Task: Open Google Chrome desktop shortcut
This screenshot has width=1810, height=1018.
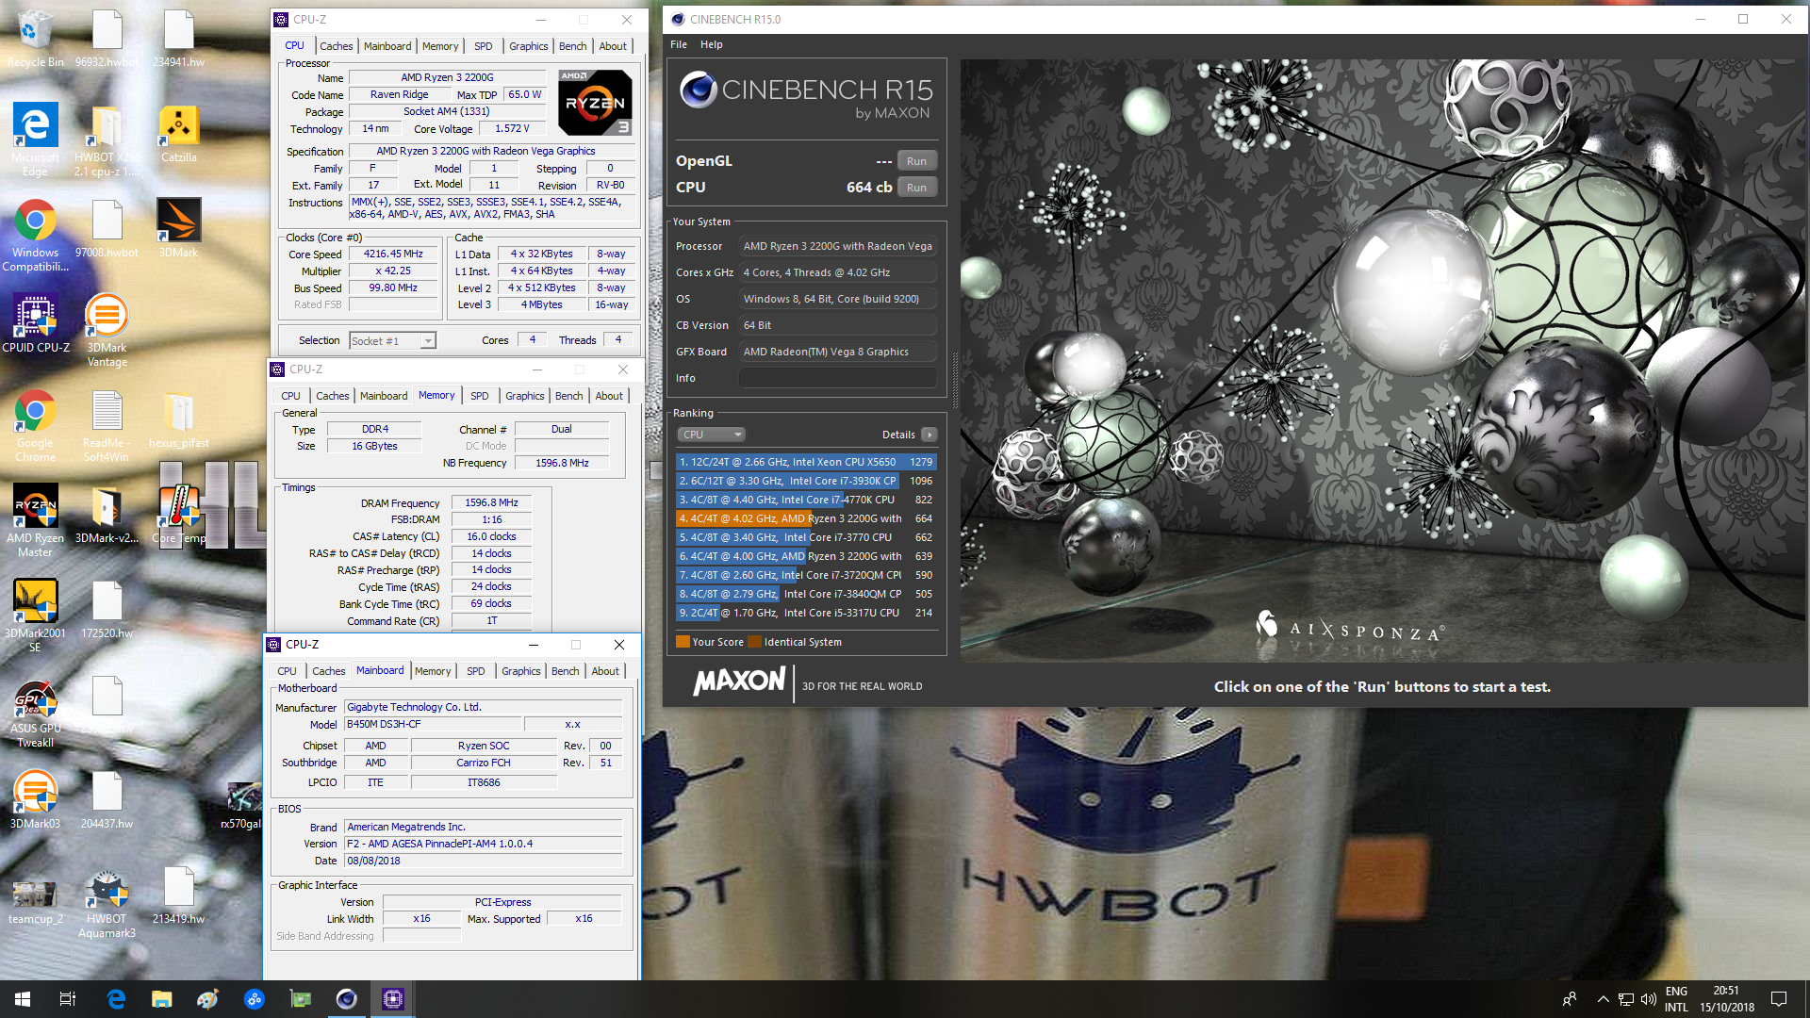Action: point(35,425)
